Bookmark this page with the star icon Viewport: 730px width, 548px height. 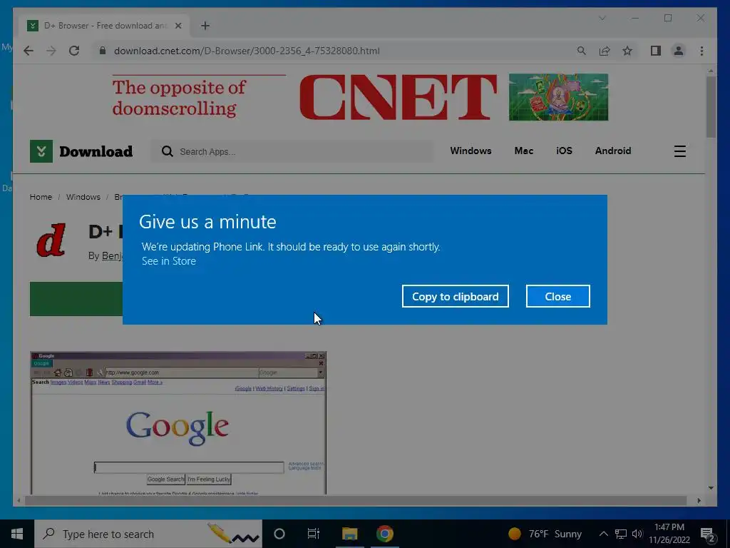tap(627, 51)
